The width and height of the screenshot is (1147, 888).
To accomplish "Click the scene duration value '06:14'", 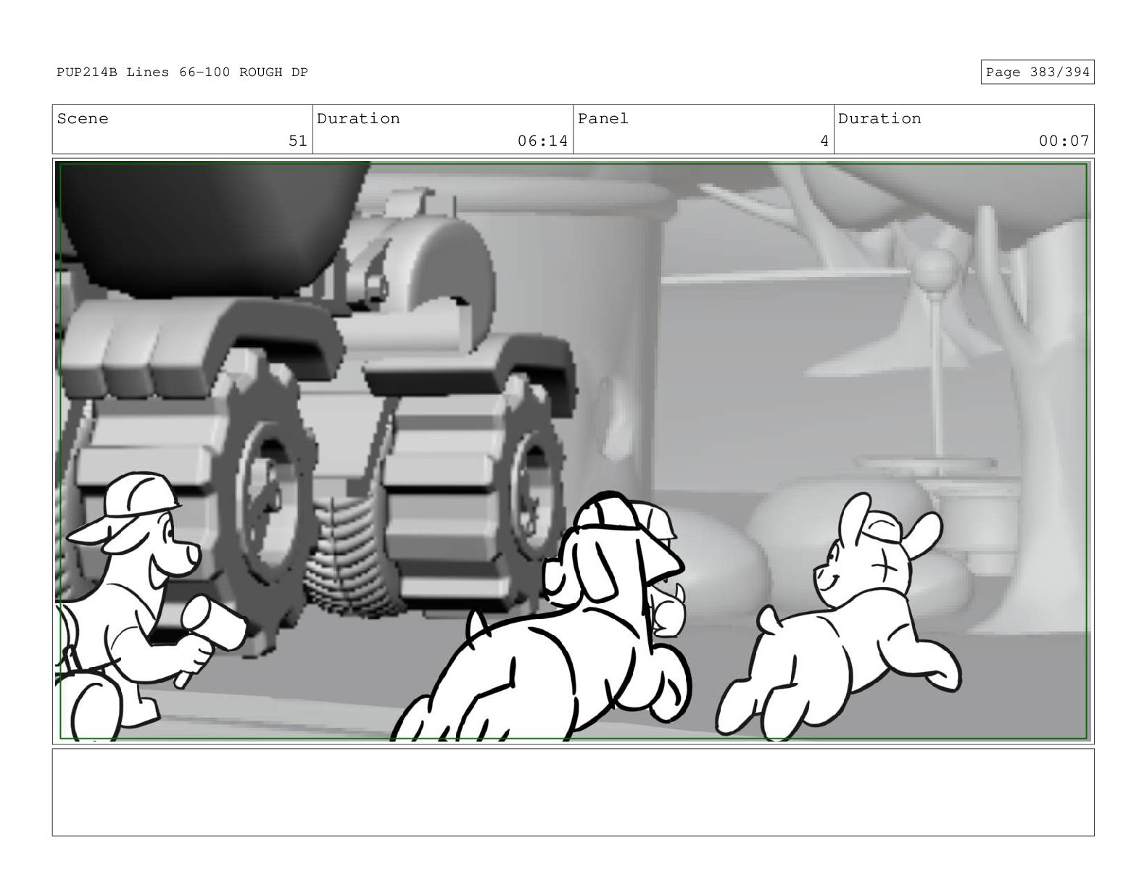I will click(x=542, y=141).
